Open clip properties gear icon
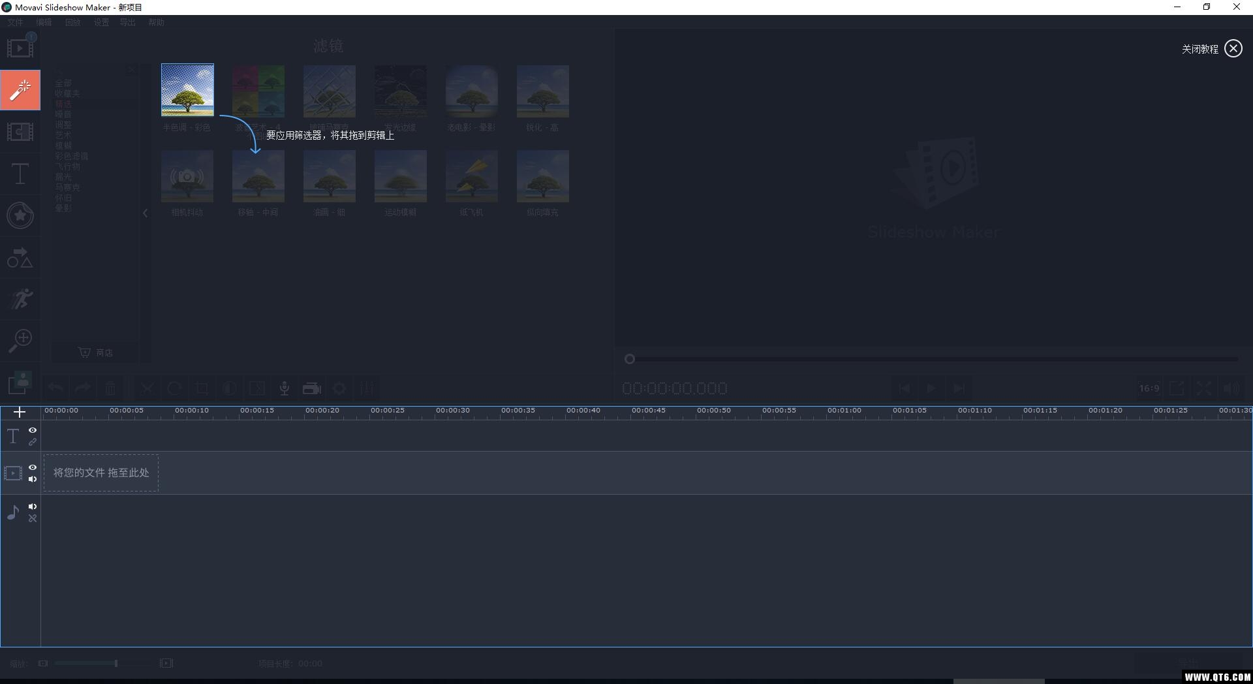The height and width of the screenshot is (684, 1253). pos(339,388)
